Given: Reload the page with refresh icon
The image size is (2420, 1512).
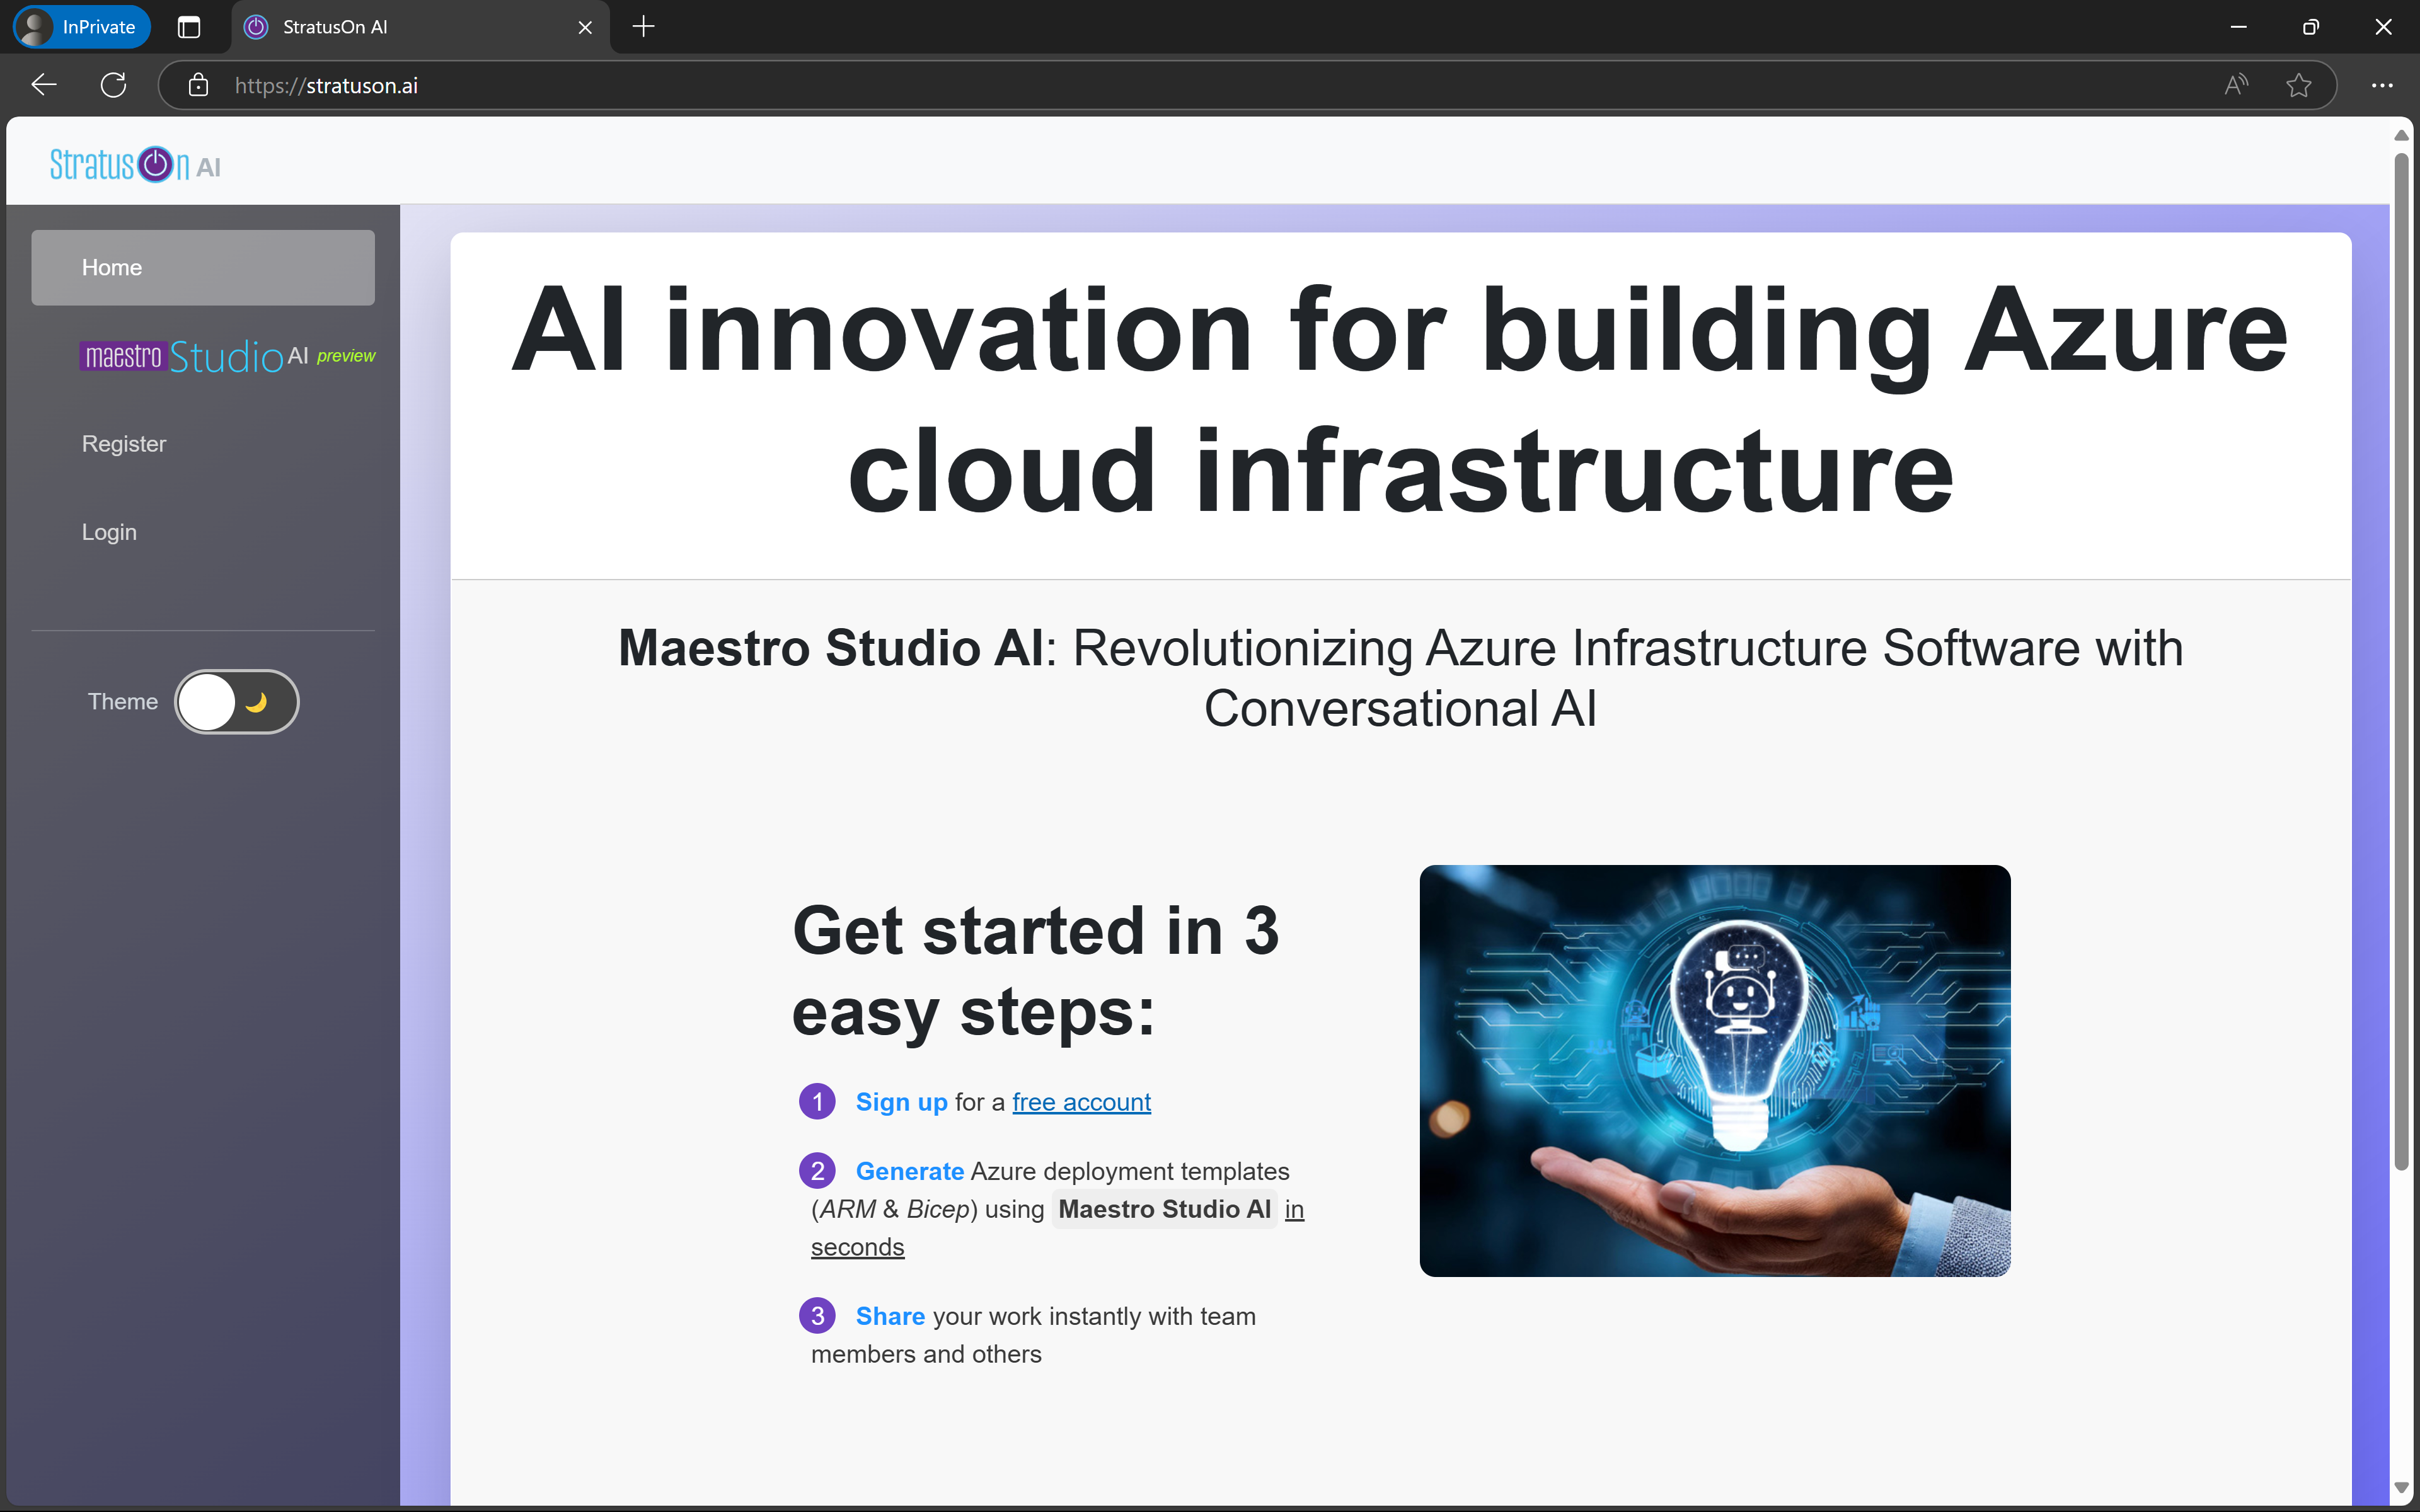Looking at the screenshot, I should click(114, 85).
